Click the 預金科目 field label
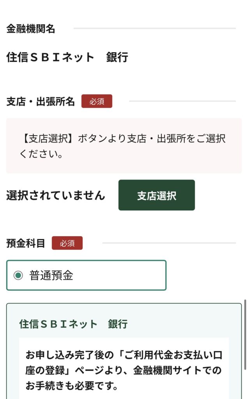The image size is (248, 399). click(26, 244)
